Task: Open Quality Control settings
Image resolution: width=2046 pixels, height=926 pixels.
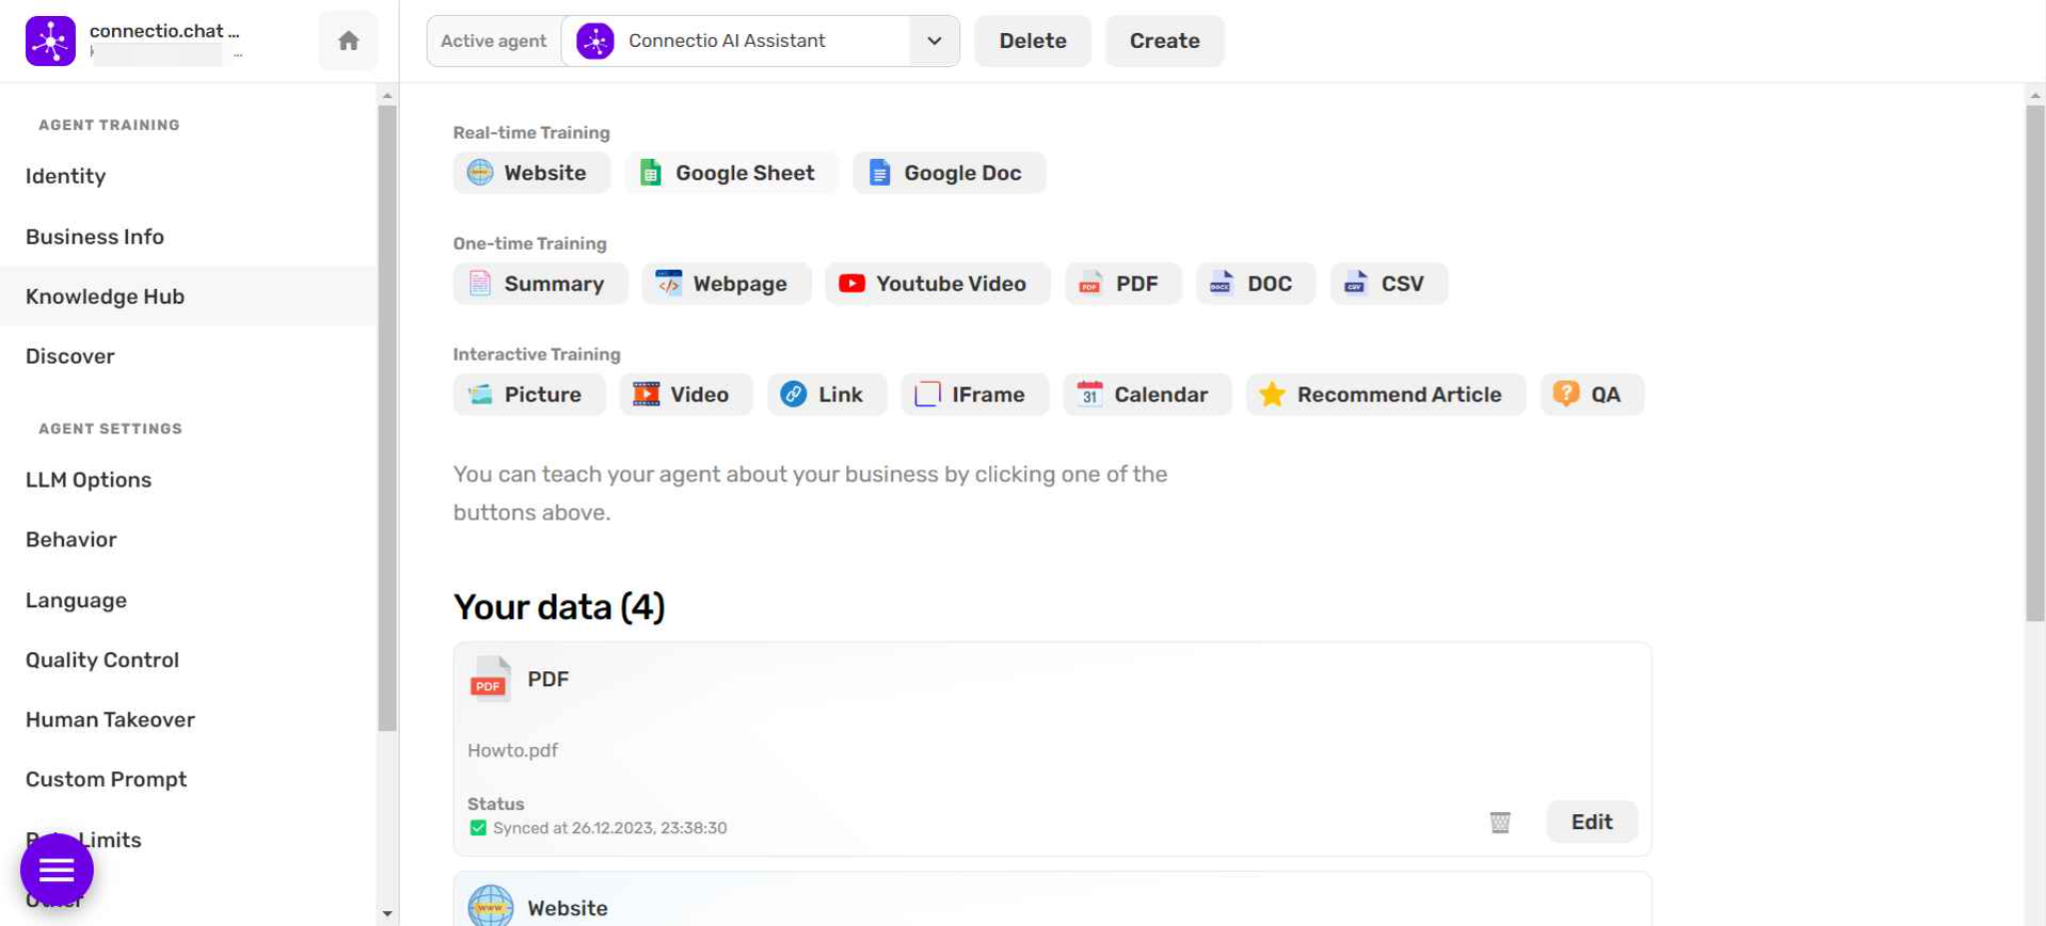Action: point(188,660)
